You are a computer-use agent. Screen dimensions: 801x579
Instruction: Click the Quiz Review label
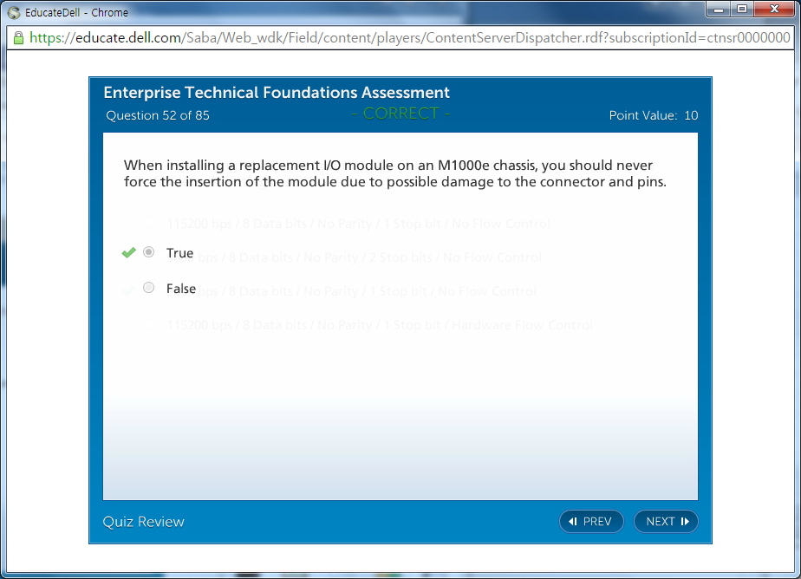144,521
